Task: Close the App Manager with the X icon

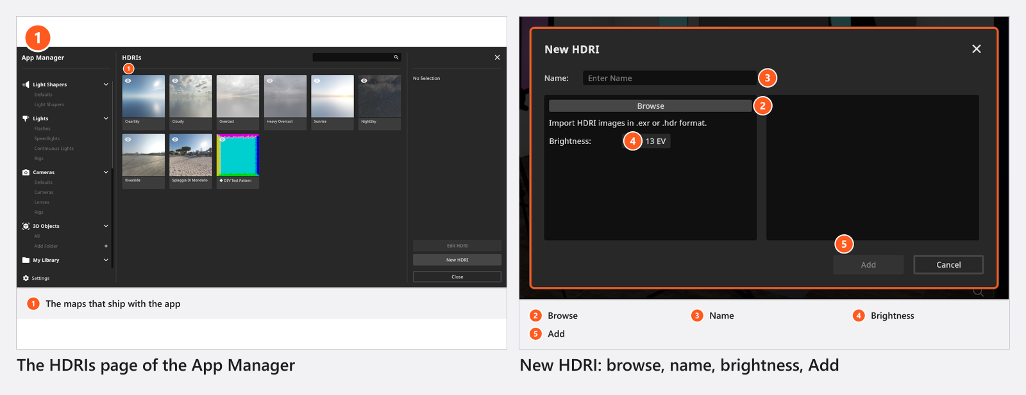Action: 497,58
